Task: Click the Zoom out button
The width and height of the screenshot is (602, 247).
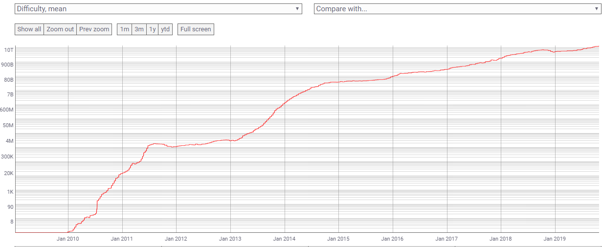Action: point(60,29)
